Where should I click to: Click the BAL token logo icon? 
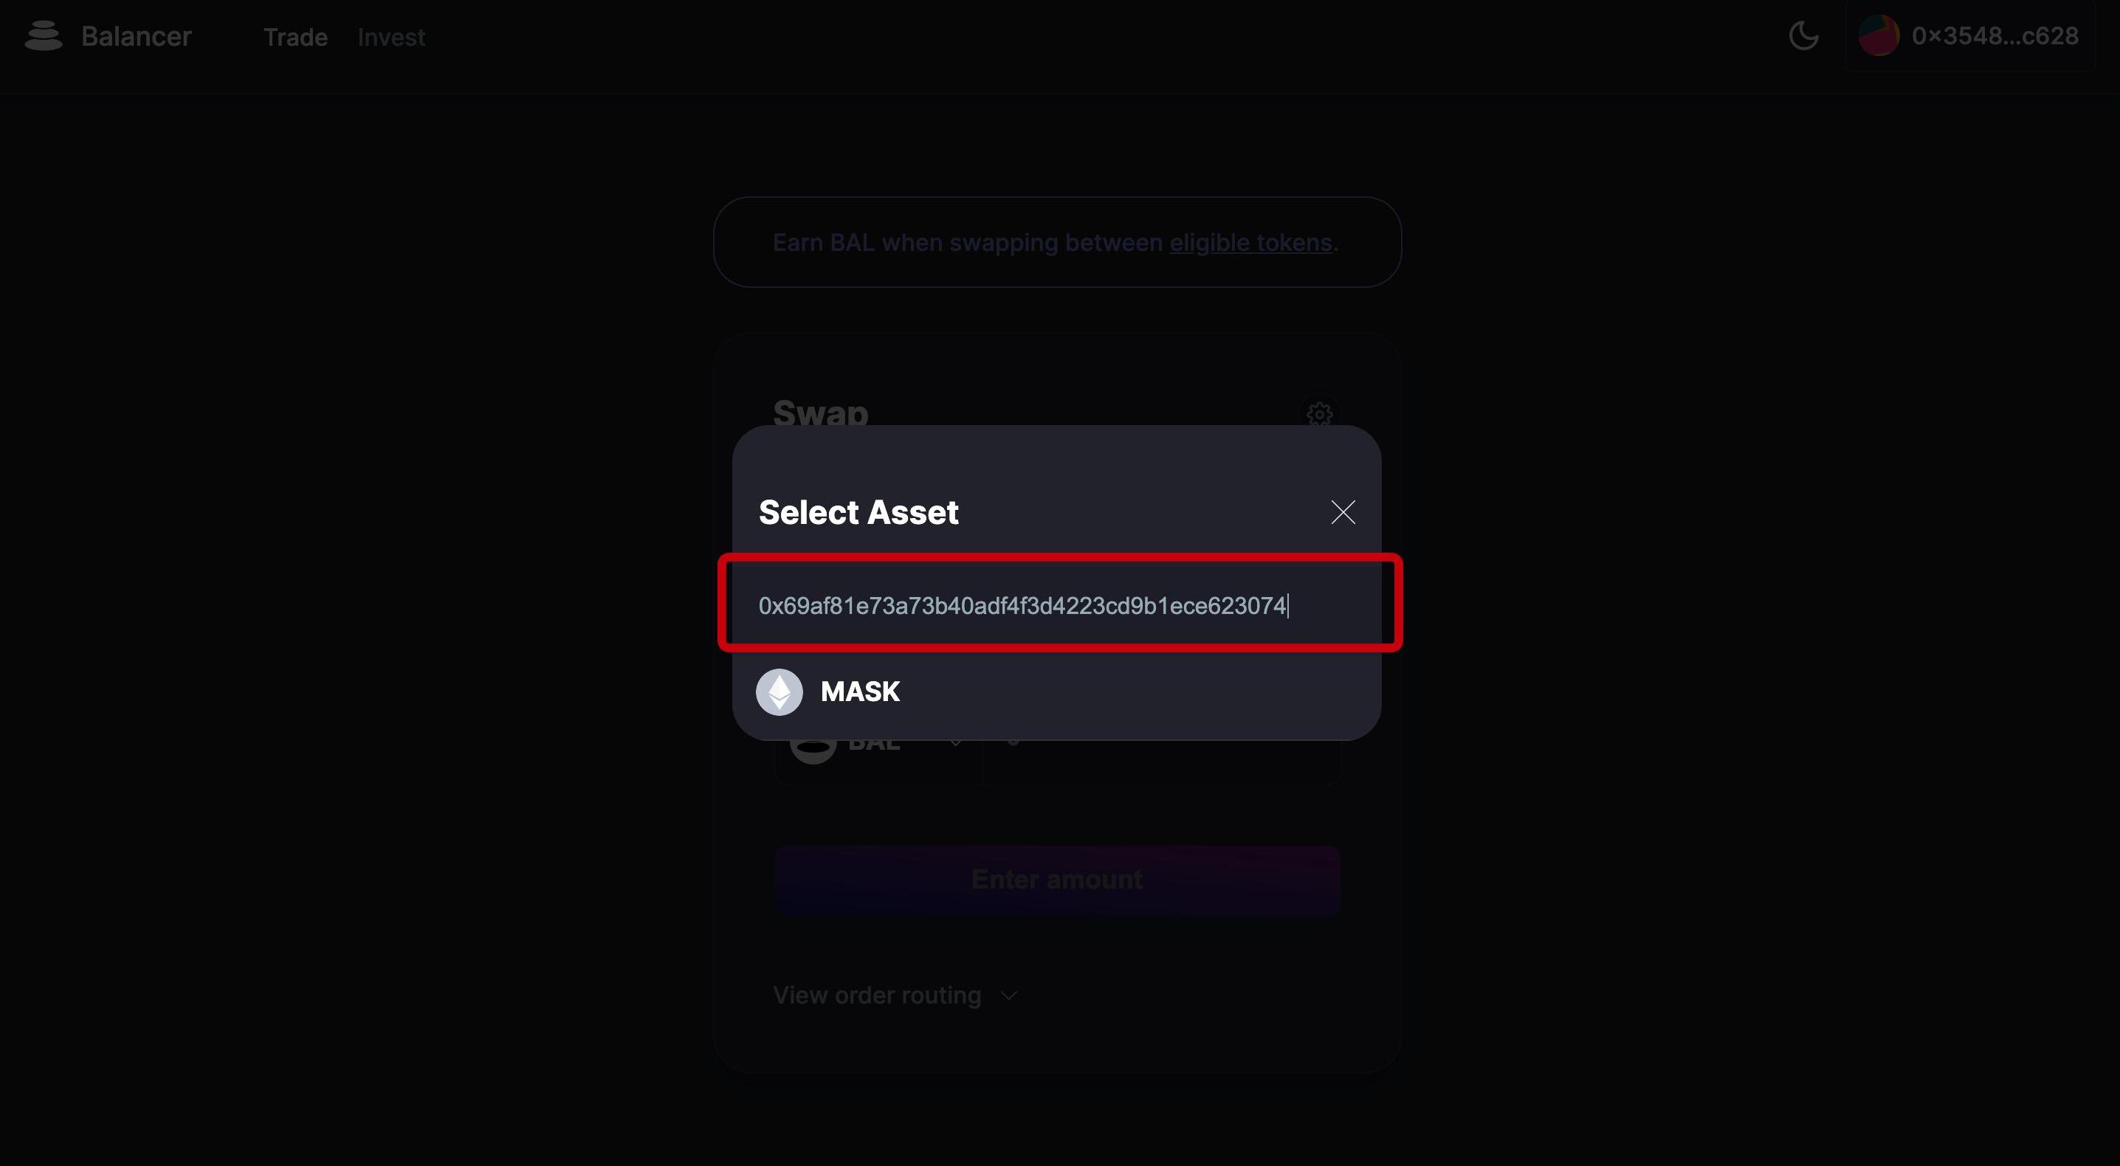pyautogui.click(x=812, y=747)
